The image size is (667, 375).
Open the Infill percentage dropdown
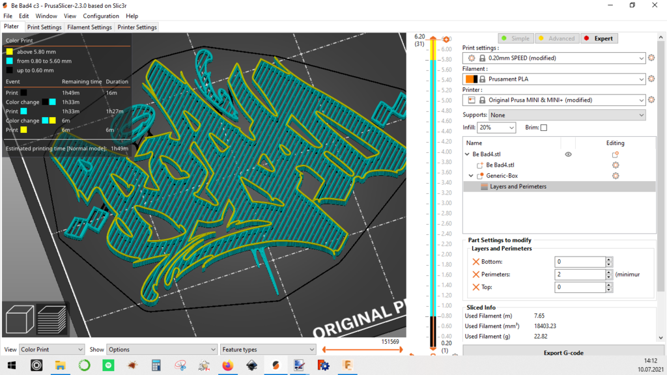point(496,128)
